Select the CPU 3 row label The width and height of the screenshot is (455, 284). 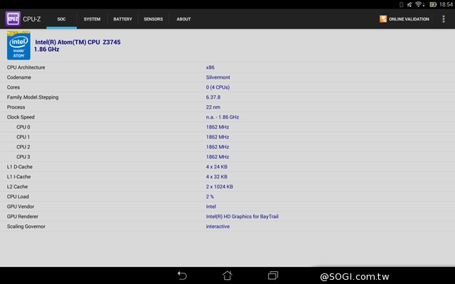click(x=23, y=157)
